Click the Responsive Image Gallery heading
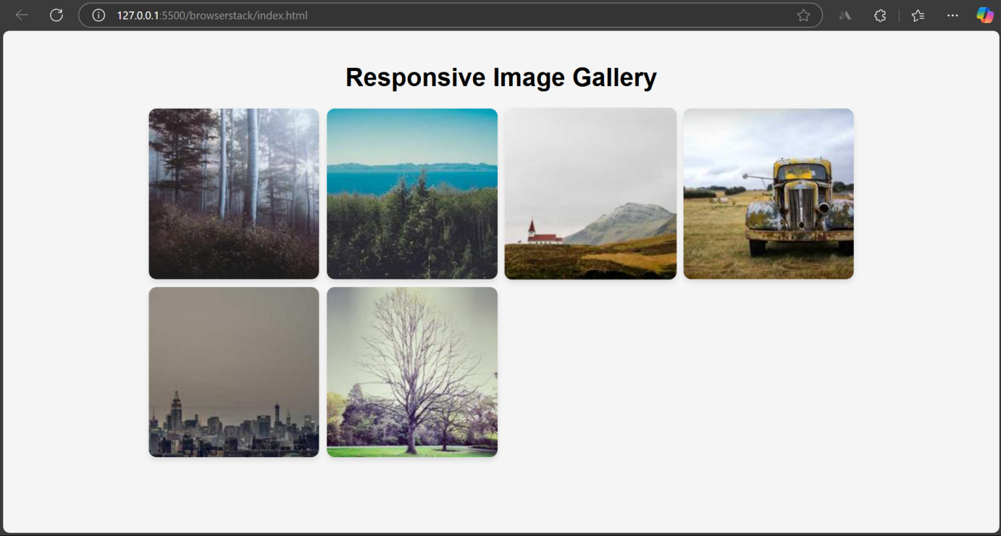The image size is (1001, 536). point(501,76)
